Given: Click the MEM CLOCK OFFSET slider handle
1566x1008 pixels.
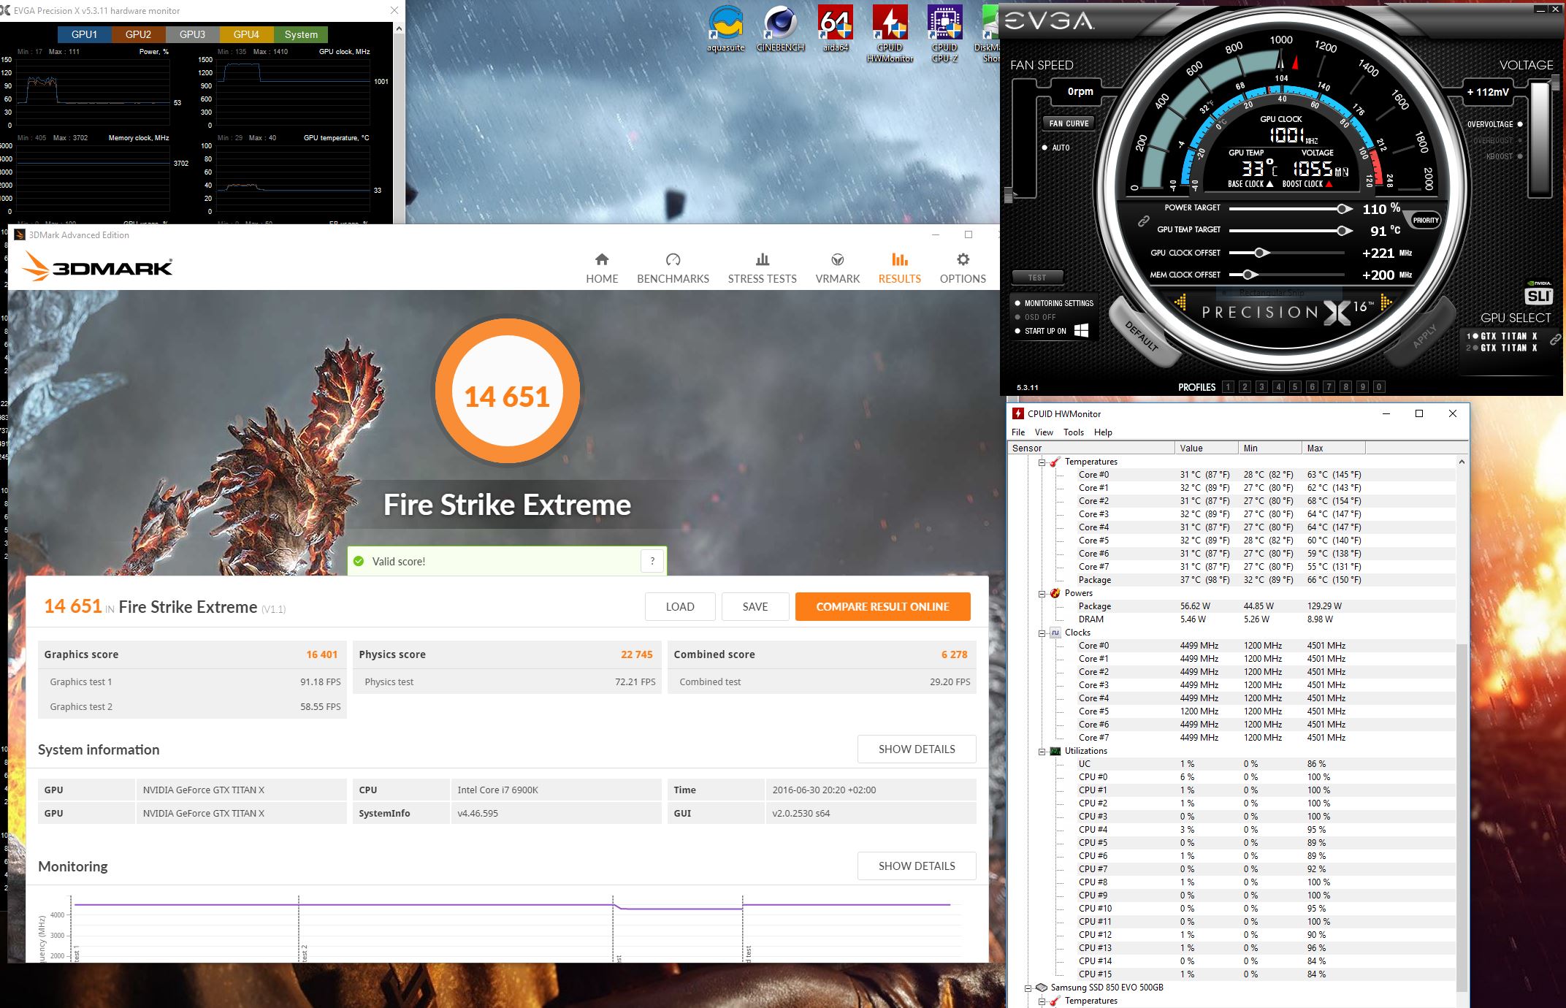Looking at the screenshot, I should (1249, 275).
